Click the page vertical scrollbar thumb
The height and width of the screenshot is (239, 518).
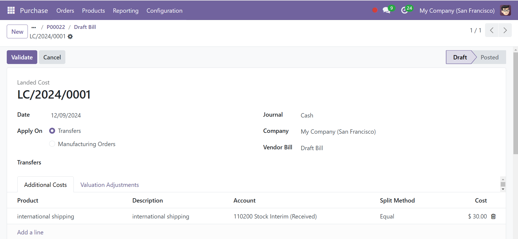(x=516, y=103)
